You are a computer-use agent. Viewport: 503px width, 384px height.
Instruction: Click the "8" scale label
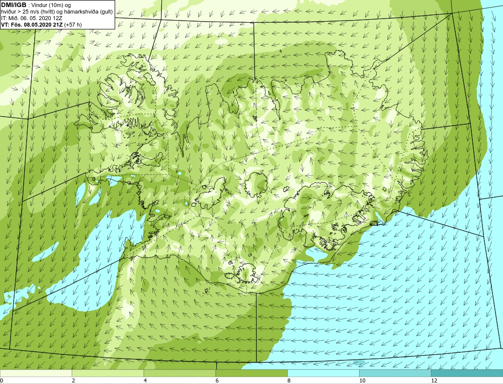tap(289, 380)
